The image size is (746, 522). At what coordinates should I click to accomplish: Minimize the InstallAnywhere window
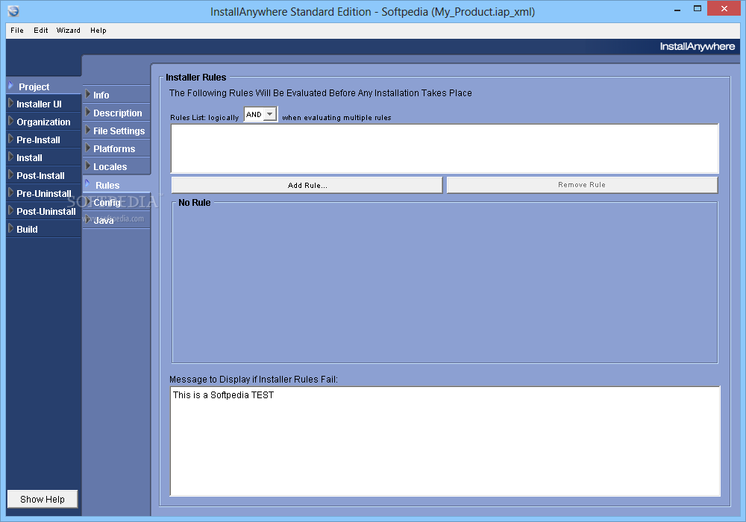(677, 9)
